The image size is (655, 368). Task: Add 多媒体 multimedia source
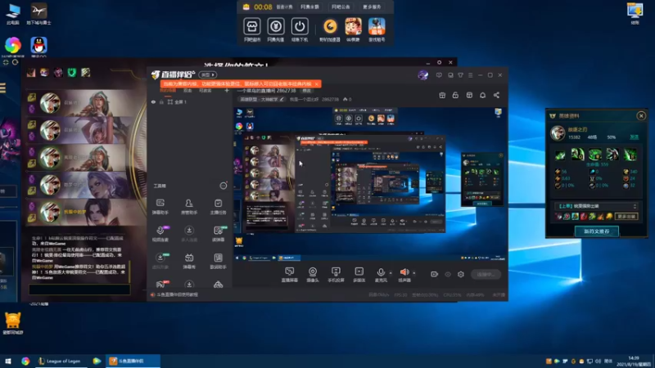click(x=359, y=275)
